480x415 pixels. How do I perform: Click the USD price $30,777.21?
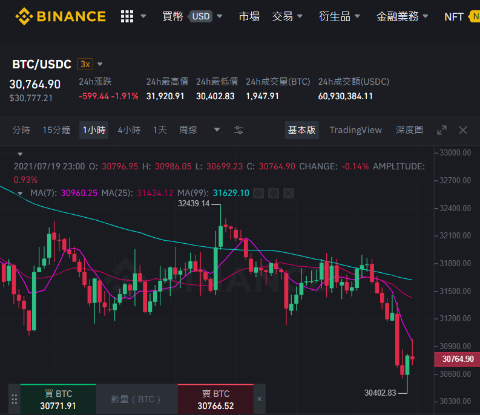coord(31,98)
